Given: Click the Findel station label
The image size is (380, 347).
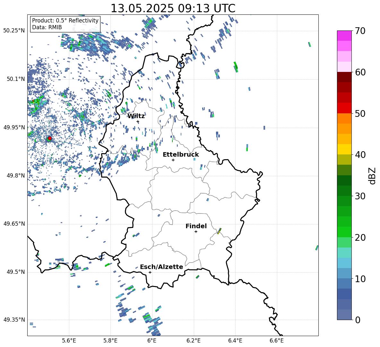Looking at the screenshot, I should pos(196,226).
